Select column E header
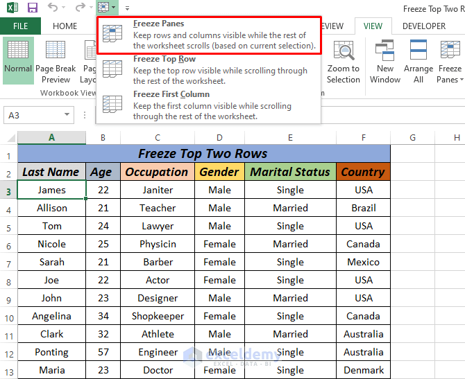Screen dimensions: 465x379 coord(290,138)
